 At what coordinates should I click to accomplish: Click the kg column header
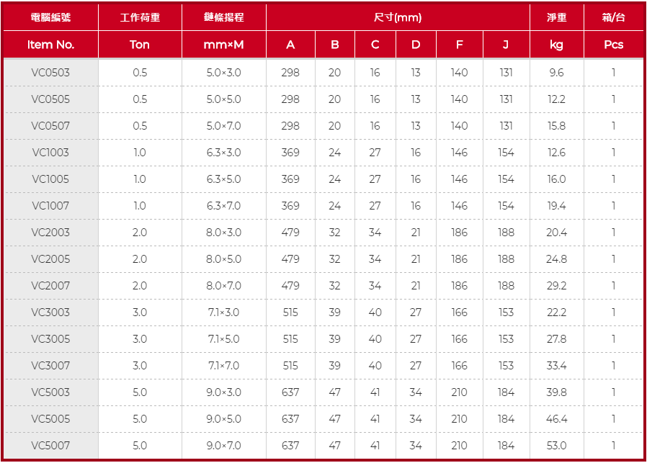(x=556, y=45)
